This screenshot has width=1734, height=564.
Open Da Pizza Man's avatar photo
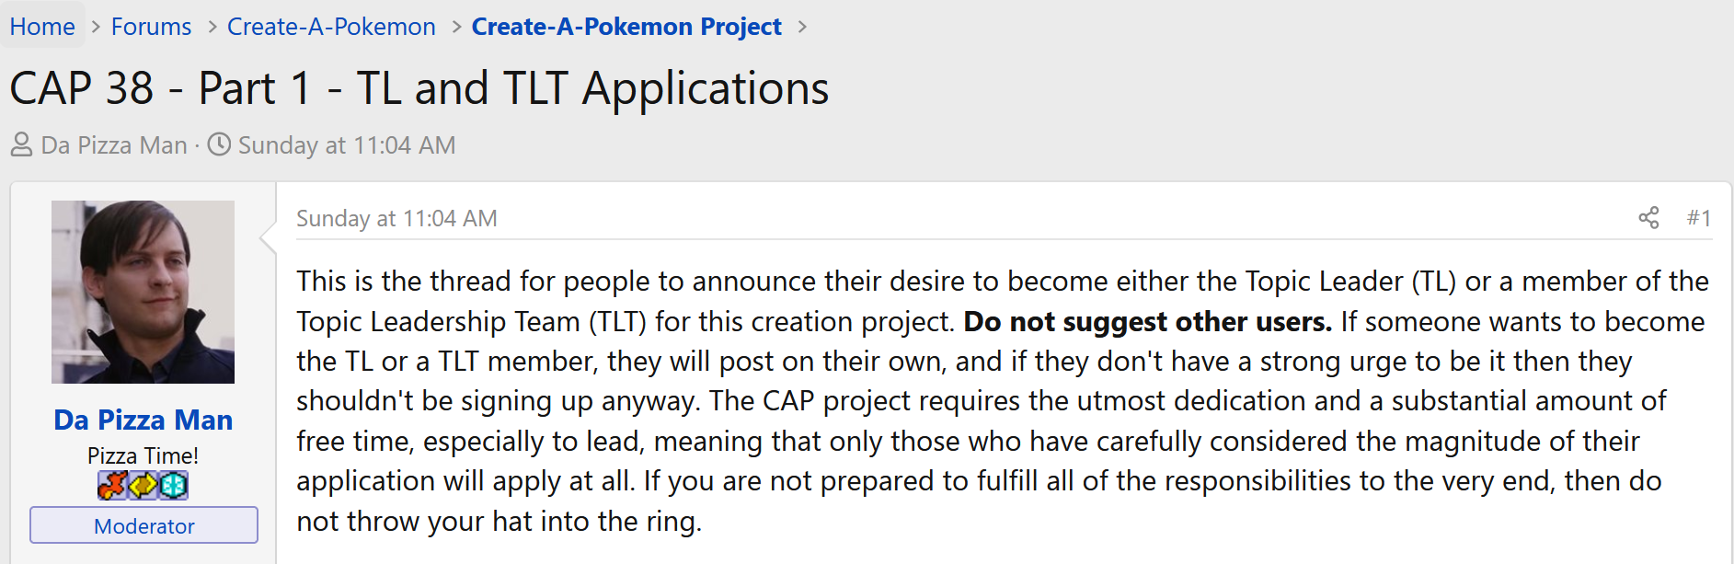(143, 292)
